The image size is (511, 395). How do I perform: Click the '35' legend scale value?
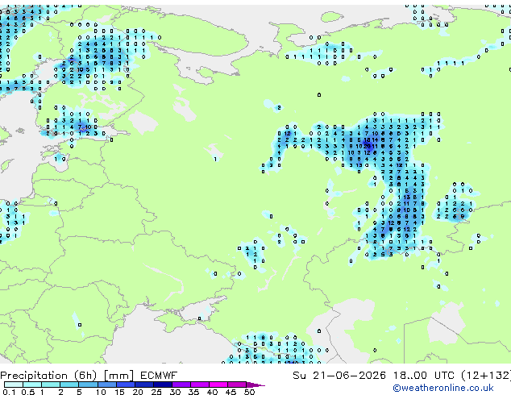pos(193,392)
